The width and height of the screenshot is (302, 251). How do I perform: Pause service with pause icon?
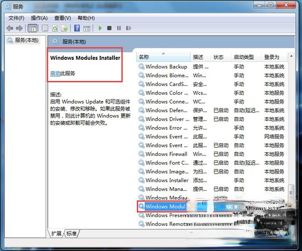click(119, 28)
